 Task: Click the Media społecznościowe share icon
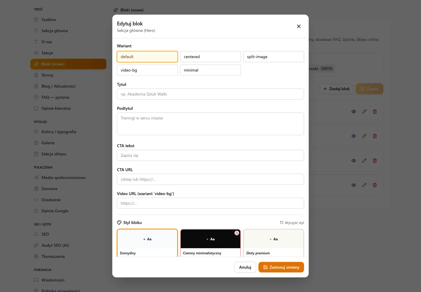click(36, 177)
